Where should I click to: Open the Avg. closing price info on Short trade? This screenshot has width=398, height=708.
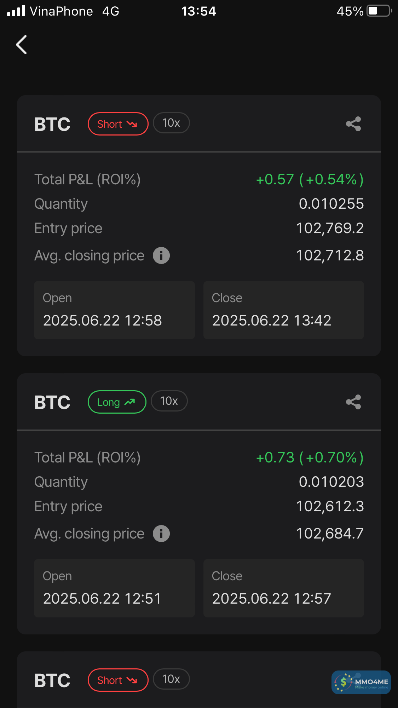pos(161,255)
